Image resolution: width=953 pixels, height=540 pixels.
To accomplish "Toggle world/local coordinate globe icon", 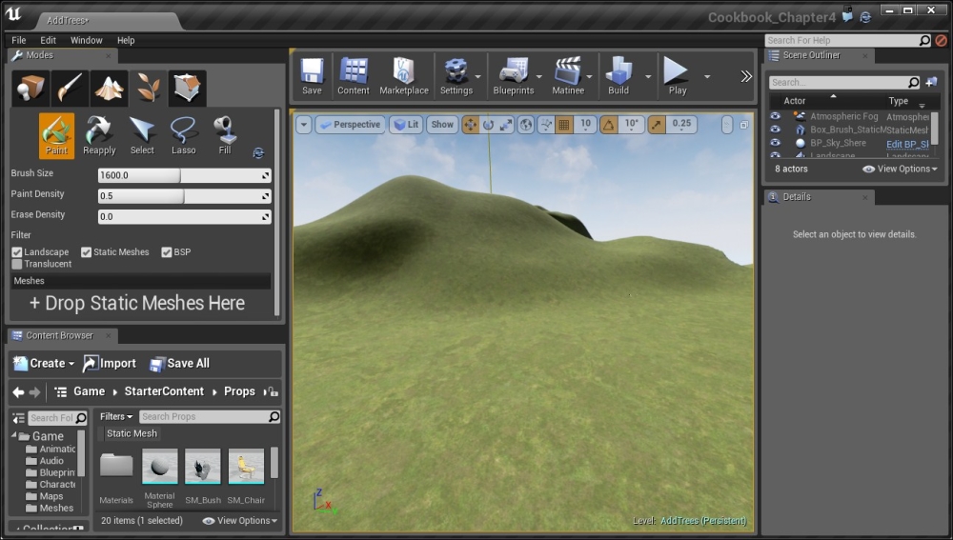I will (x=526, y=125).
